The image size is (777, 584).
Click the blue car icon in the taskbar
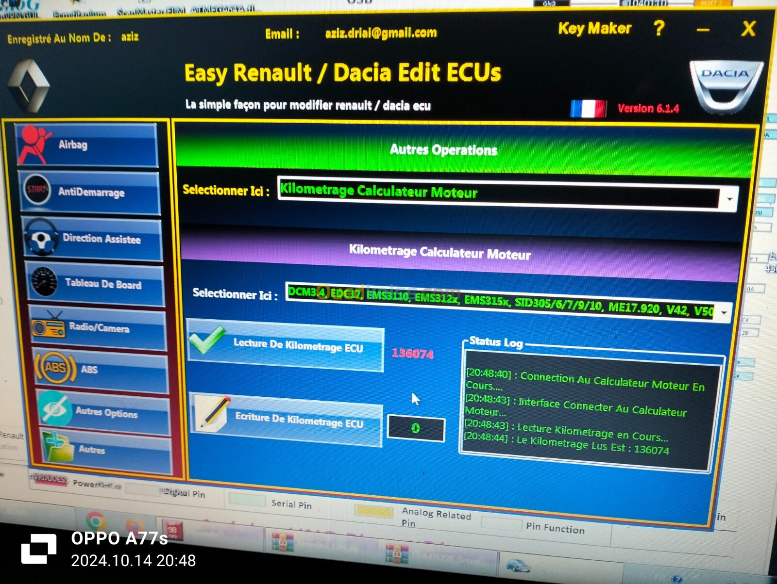click(x=518, y=566)
